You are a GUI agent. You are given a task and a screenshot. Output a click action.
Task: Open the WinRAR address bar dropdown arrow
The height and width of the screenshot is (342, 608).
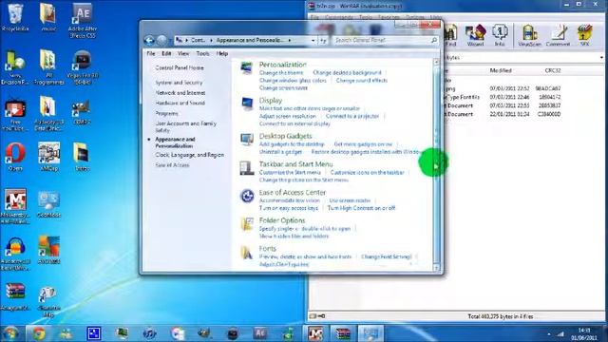click(601, 58)
